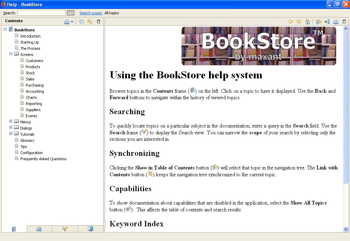Toggle Link with Contents button

point(90,21)
